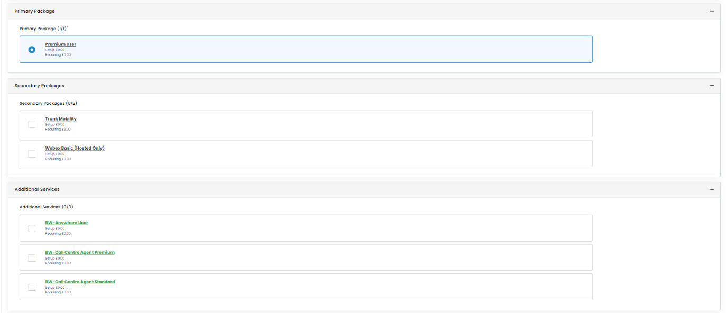Viewport: 728px width, 313px height.
Task: Open the BW-Anywhere User link
Action: [x=67, y=223]
